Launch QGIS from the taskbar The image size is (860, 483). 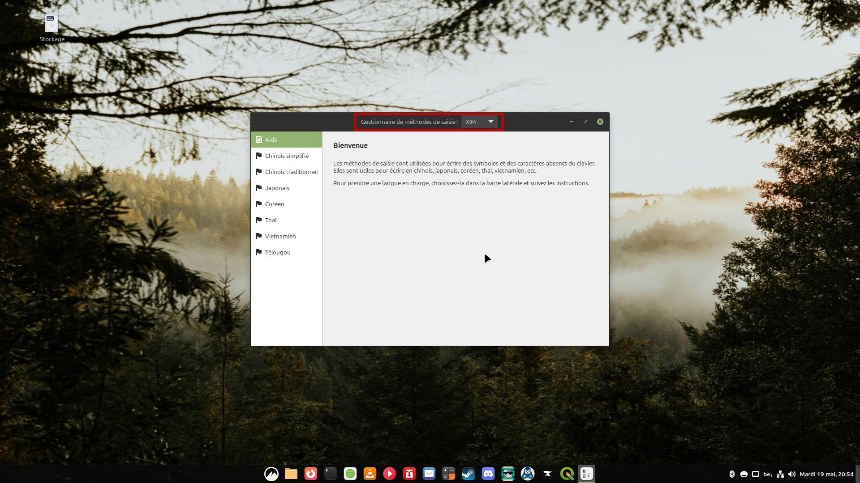tap(567, 474)
